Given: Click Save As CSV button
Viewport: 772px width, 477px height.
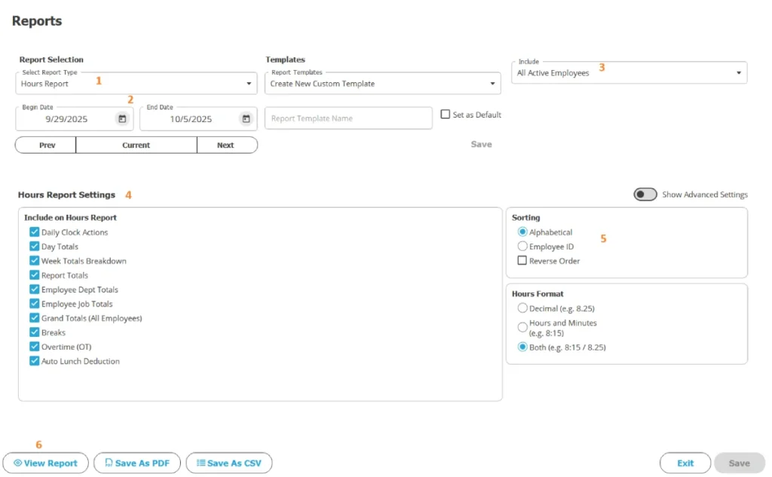Looking at the screenshot, I should click(228, 463).
